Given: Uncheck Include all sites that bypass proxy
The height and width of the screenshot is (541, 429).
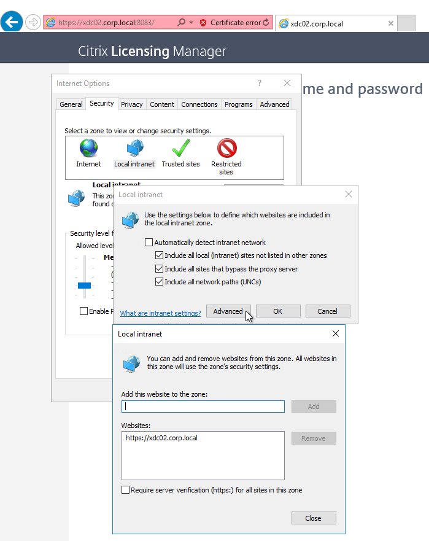Looking at the screenshot, I should tap(159, 268).
